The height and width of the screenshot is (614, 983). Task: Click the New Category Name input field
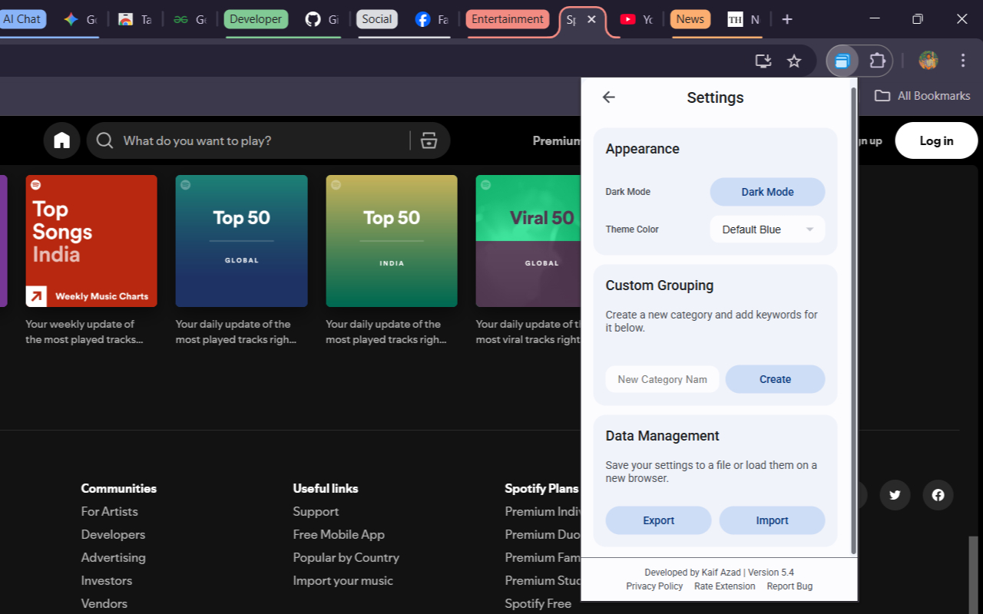[662, 378]
